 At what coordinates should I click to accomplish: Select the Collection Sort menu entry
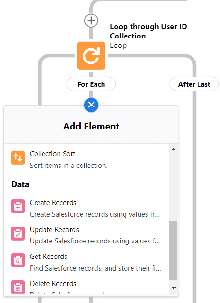86,159
